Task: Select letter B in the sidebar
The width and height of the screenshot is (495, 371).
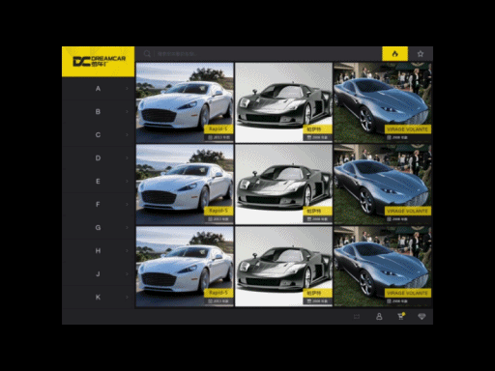Action: coord(98,112)
